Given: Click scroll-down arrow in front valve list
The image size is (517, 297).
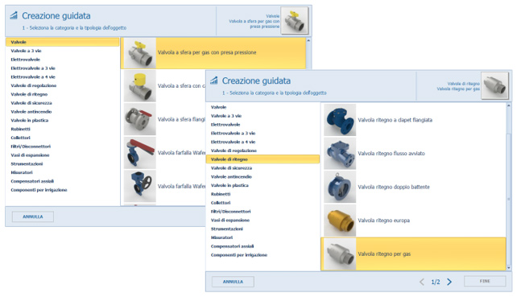Looking at the screenshot, I should 509,268.
